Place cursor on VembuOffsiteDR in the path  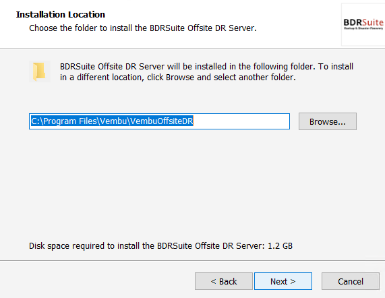pyautogui.click(x=162, y=121)
